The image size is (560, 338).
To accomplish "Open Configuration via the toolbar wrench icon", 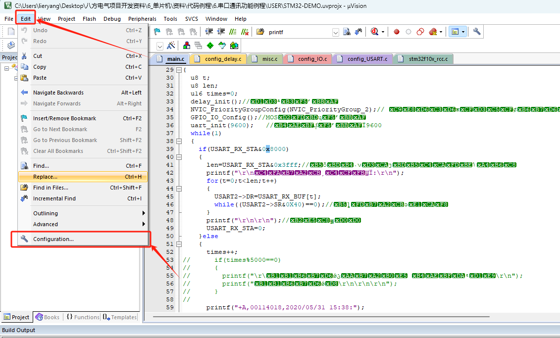I will [x=477, y=32].
